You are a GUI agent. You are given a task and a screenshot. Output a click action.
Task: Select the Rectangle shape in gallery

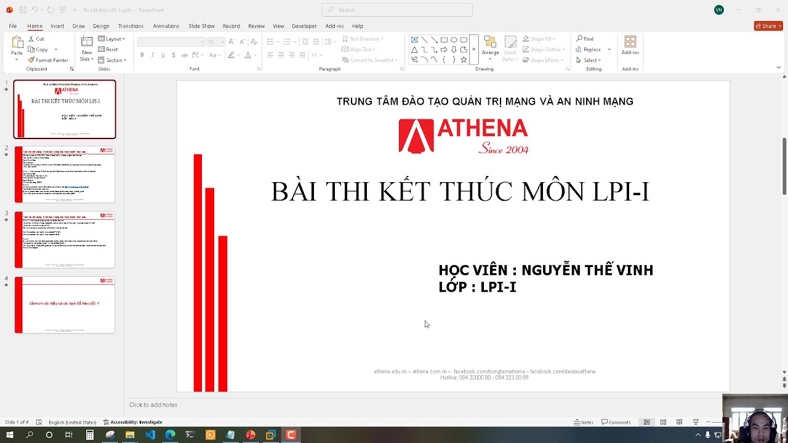tap(444, 39)
